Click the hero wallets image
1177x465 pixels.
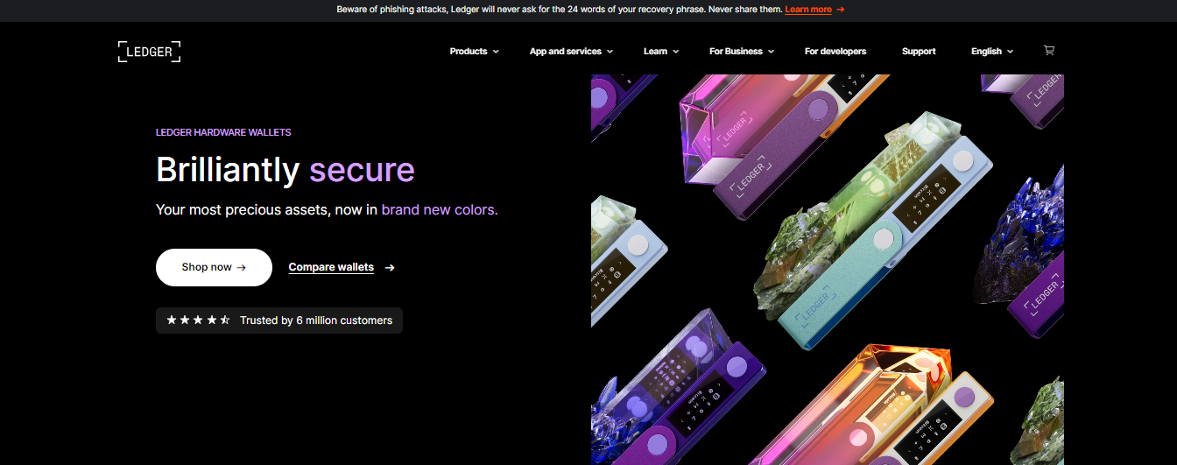pyautogui.click(x=828, y=270)
